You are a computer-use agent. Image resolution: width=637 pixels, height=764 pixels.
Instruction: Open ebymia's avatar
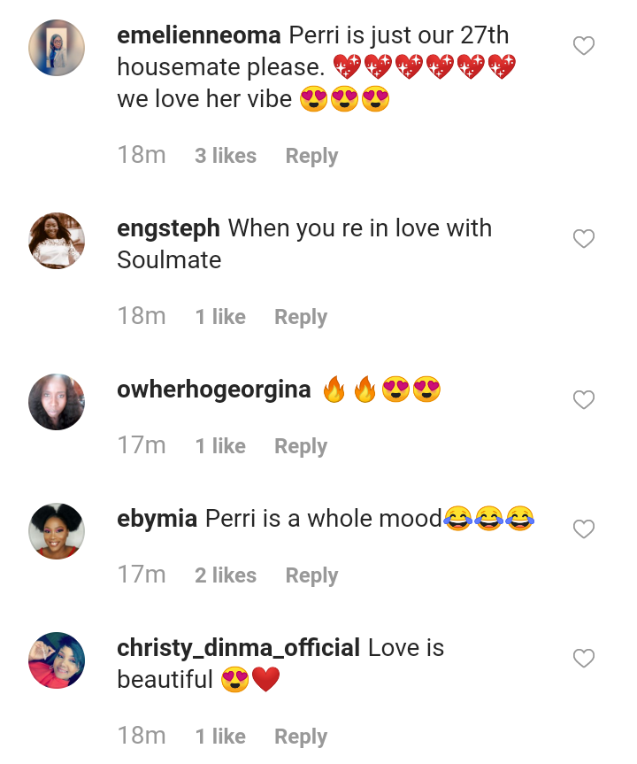pyautogui.click(x=57, y=531)
